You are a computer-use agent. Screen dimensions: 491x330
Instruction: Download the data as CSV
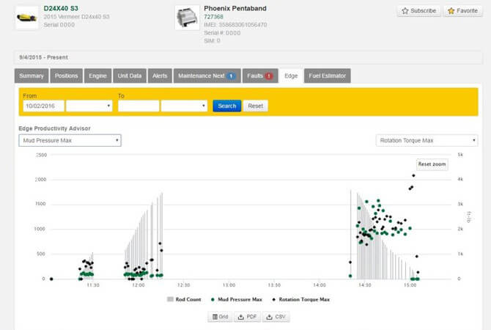(x=276, y=317)
